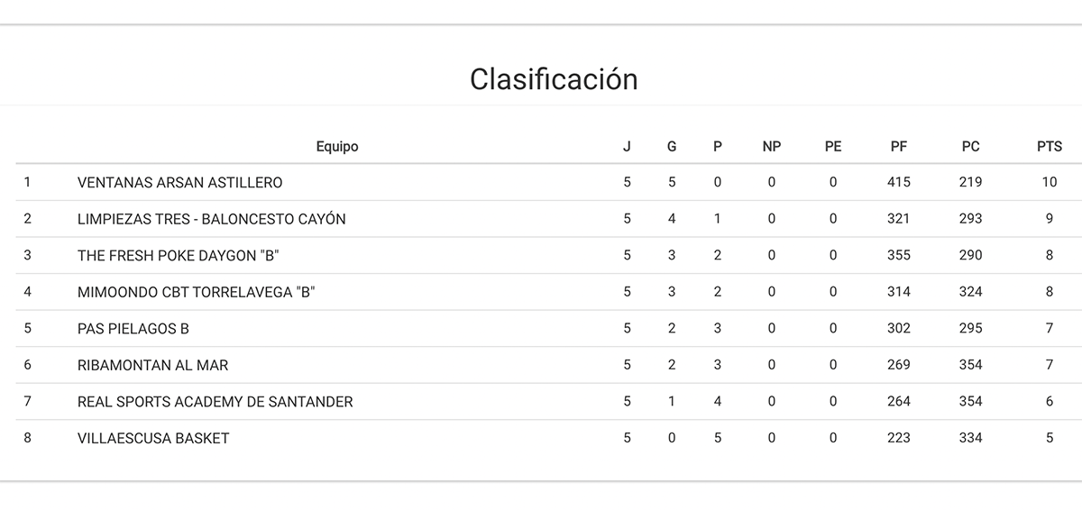Open RIBAMONTAN AL MAR team
The height and width of the screenshot is (510, 1082).
153,365
